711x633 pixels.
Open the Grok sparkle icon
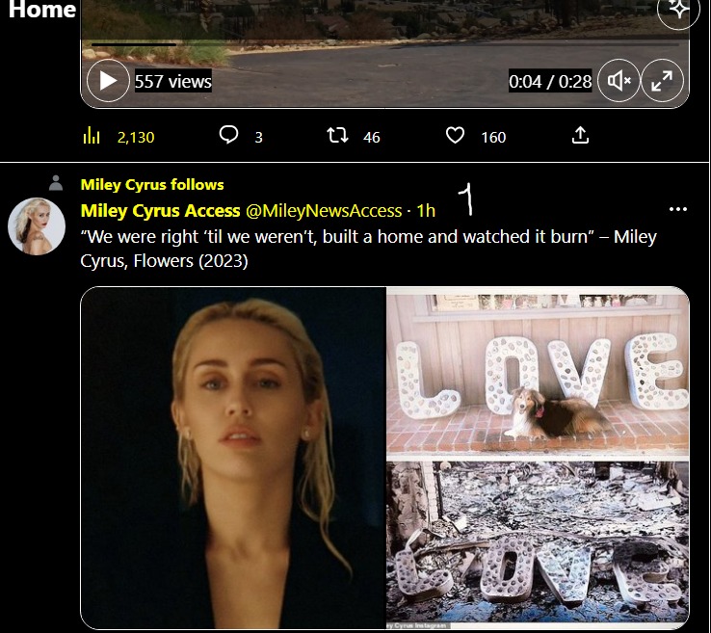pyautogui.click(x=678, y=10)
